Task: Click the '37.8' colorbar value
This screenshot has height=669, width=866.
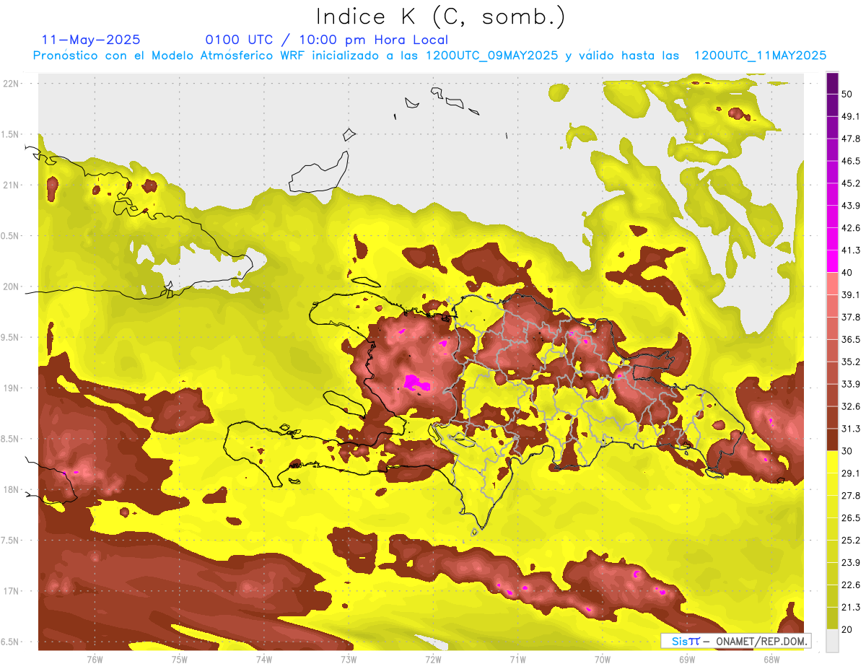Action: point(850,317)
